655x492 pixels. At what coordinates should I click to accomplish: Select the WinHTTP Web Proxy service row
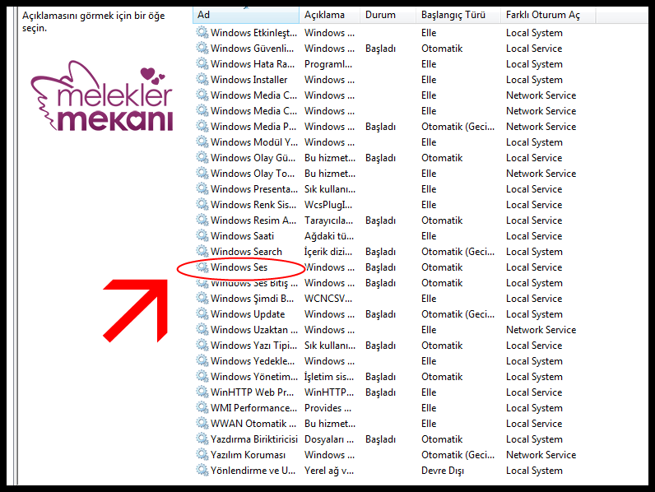click(x=252, y=392)
